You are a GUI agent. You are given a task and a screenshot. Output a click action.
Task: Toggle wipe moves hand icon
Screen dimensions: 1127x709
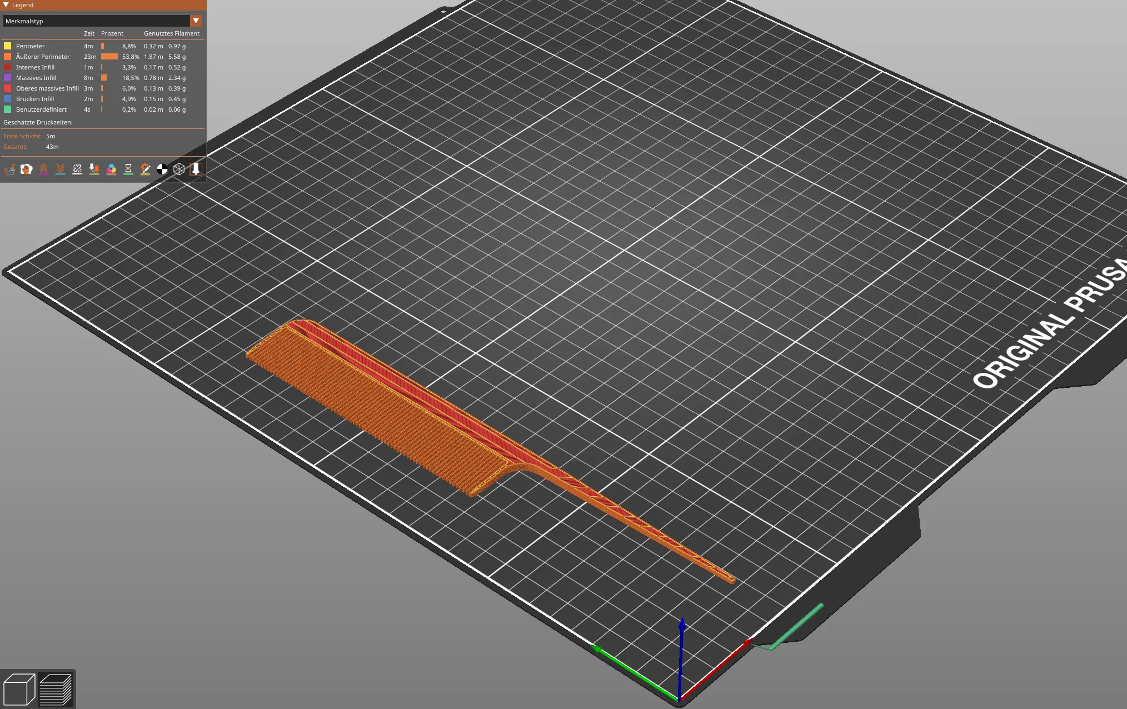point(27,169)
